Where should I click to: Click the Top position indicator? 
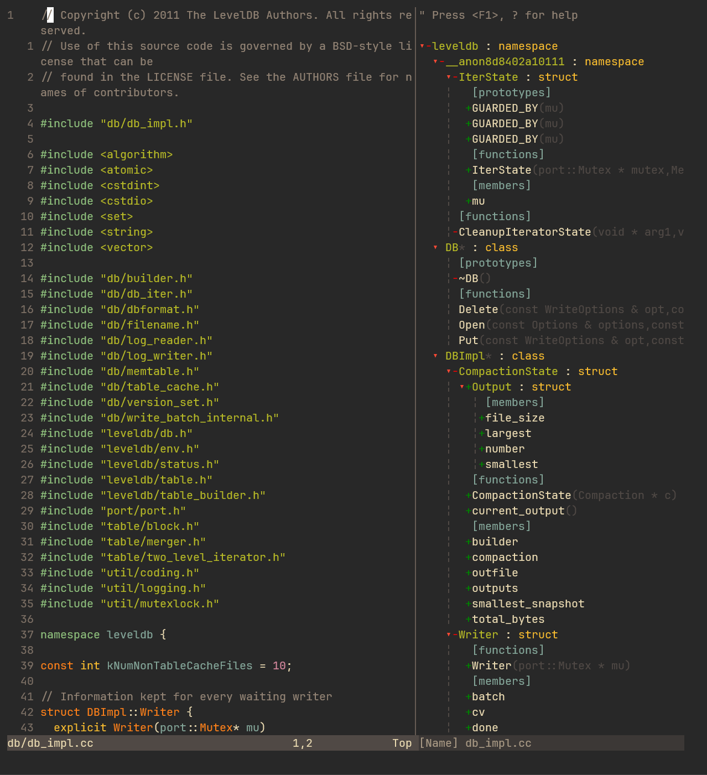[402, 743]
